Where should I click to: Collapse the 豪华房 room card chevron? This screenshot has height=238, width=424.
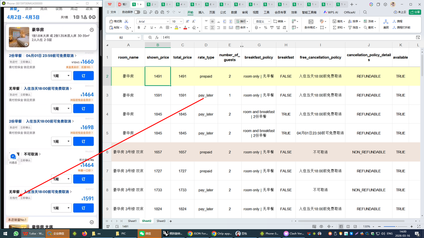pyautogui.click(x=92, y=30)
